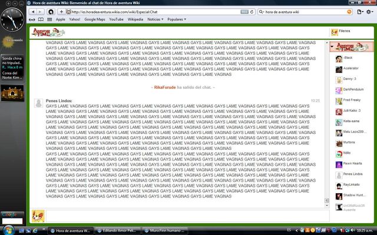Viewport: 377px width, 235px height.
Task: Click the browser search field
Action: pos(305,12)
